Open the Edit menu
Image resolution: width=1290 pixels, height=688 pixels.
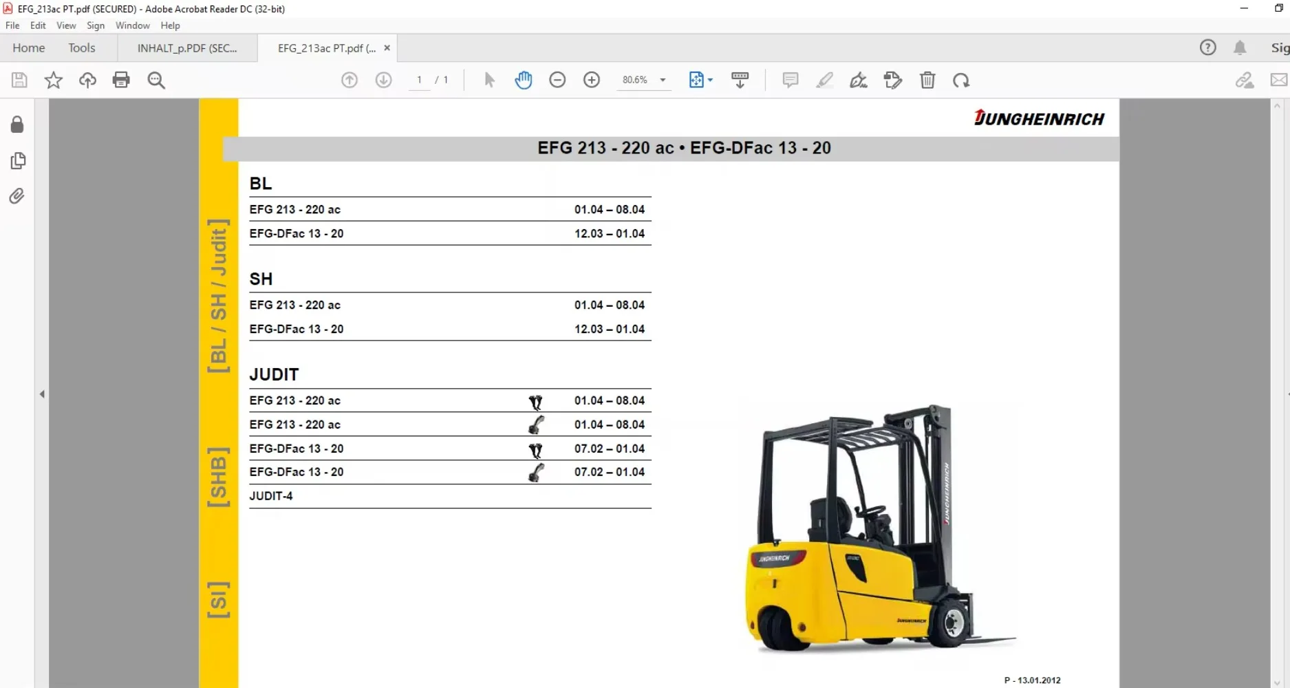38,25
